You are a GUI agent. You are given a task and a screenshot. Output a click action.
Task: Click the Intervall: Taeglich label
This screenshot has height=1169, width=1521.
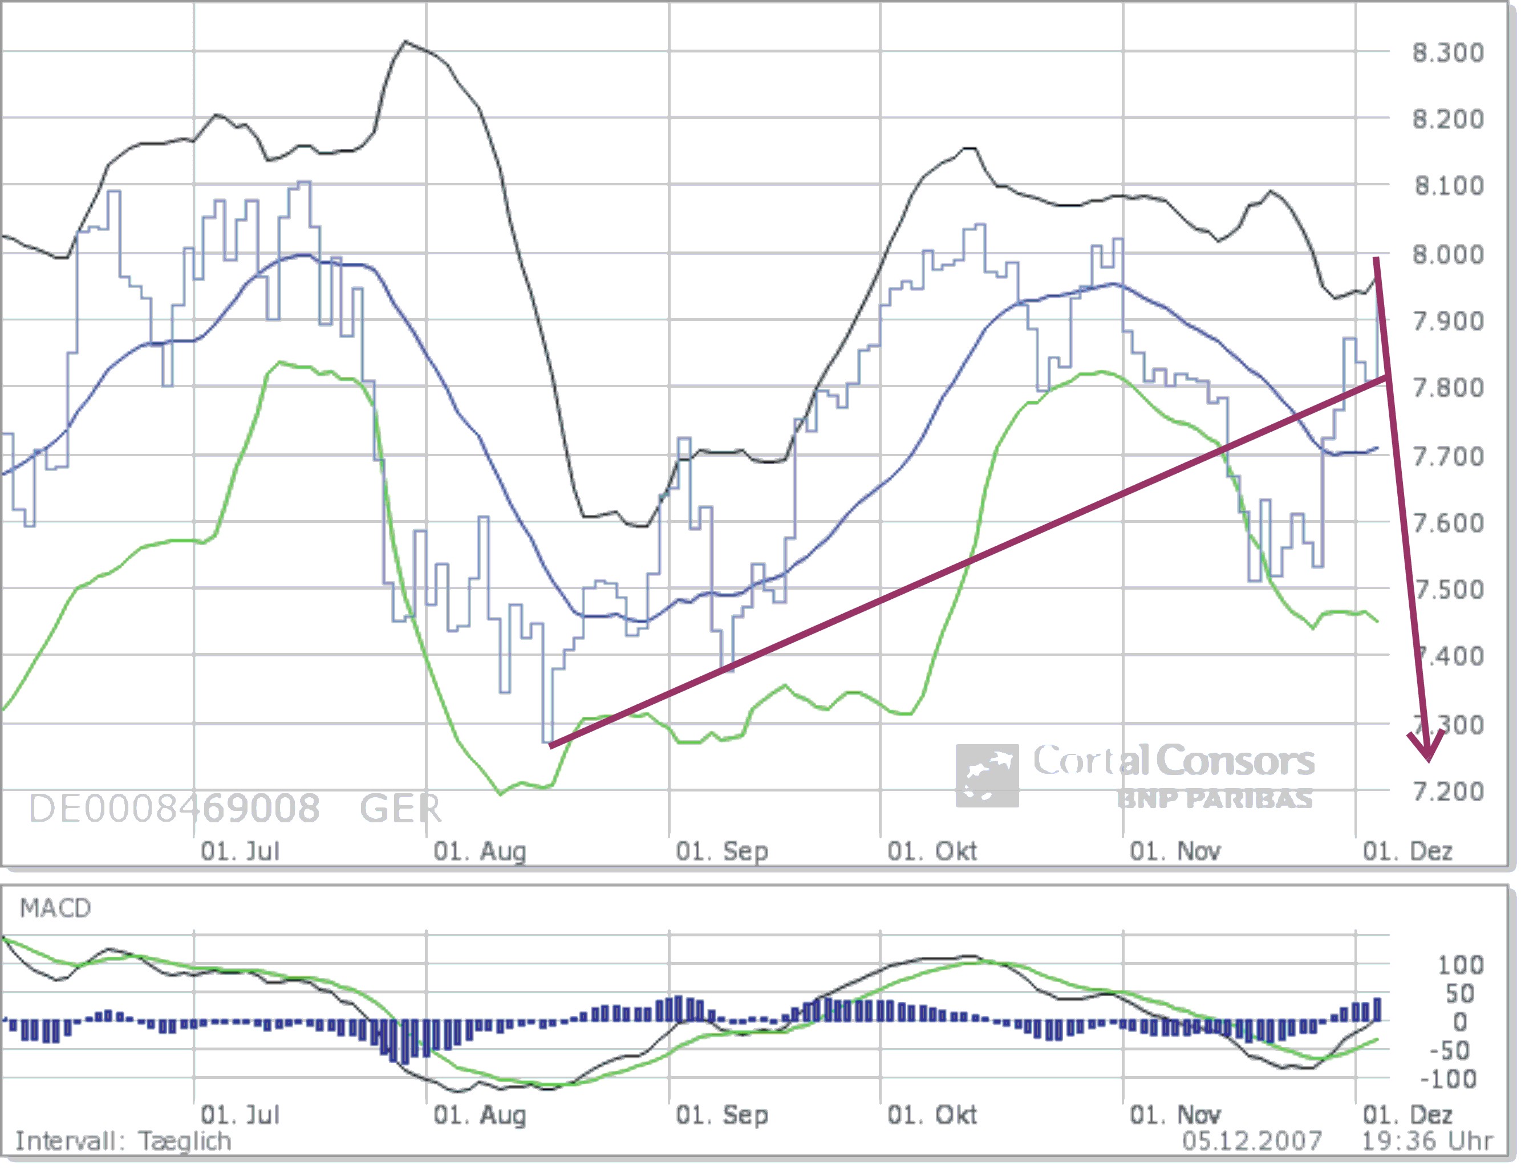point(123,1141)
